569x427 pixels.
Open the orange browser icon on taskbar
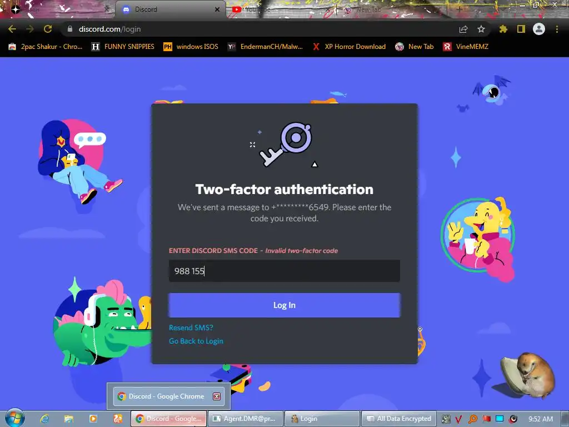pyautogui.click(x=118, y=419)
